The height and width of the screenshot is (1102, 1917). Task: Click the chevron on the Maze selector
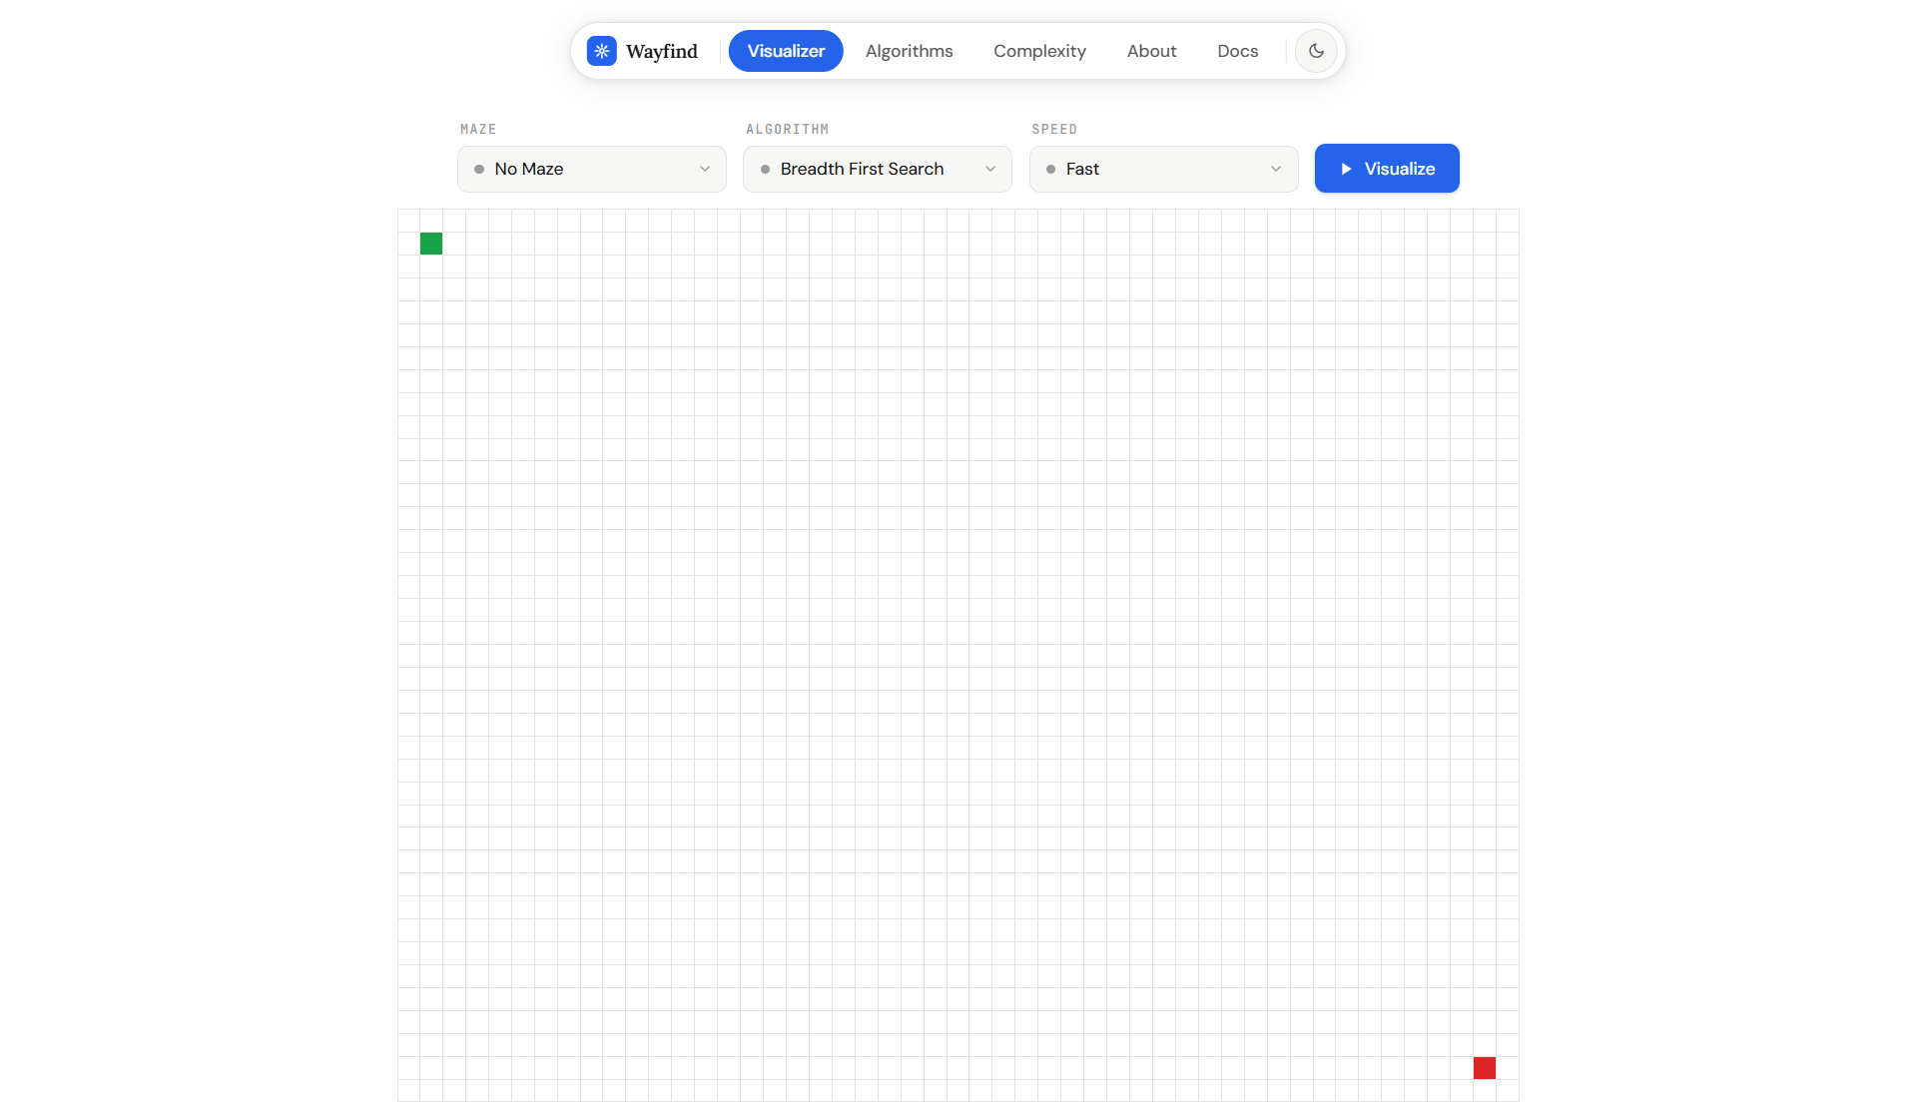705,169
